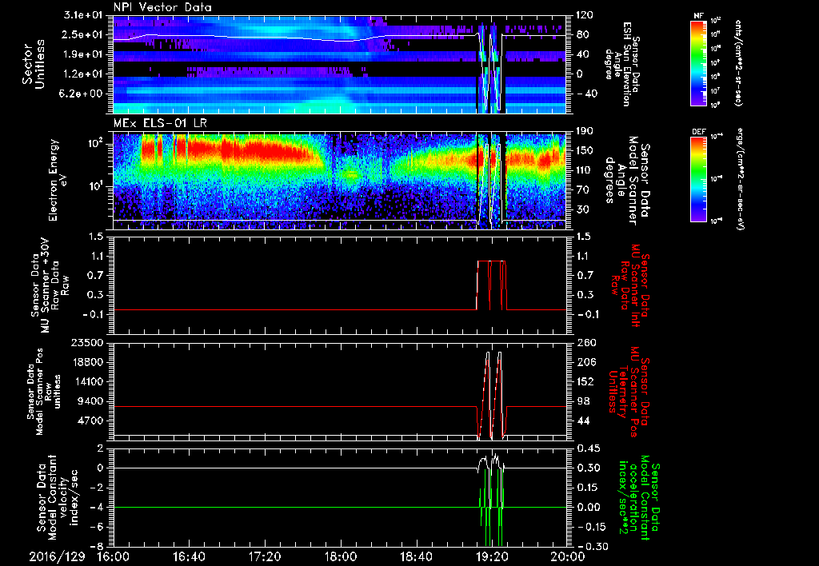Click the 17:20 time tick label
819x566 pixels.
pyautogui.click(x=265, y=556)
